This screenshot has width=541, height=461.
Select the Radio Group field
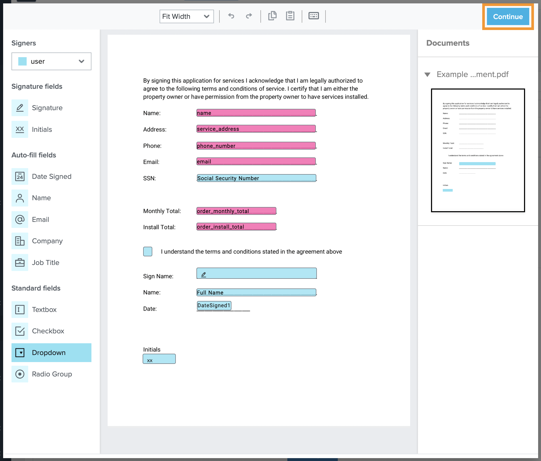(52, 374)
